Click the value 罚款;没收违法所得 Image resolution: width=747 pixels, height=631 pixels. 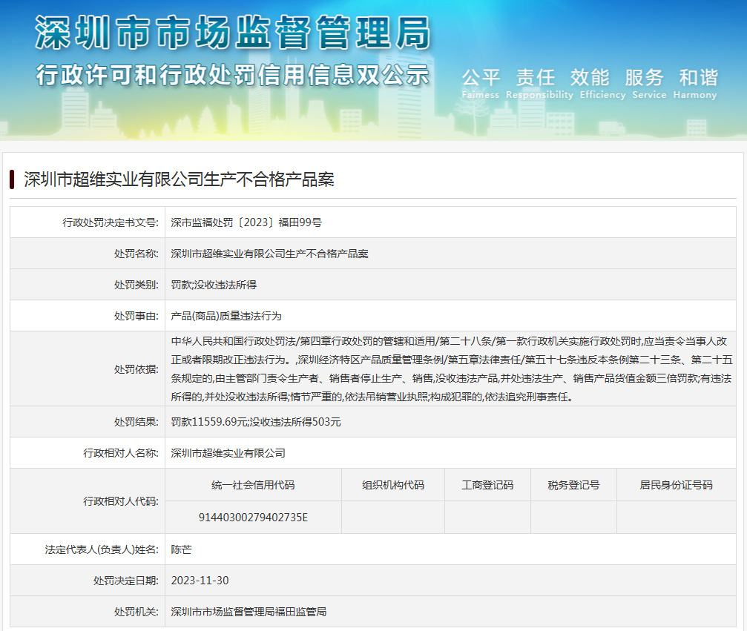tap(214, 285)
